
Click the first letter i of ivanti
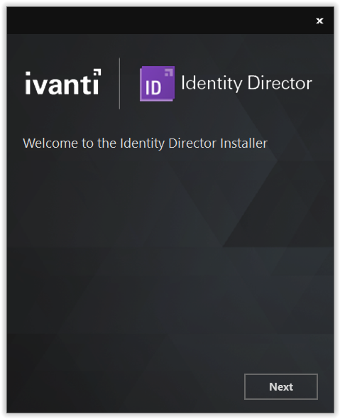pyautogui.click(x=28, y=83)
